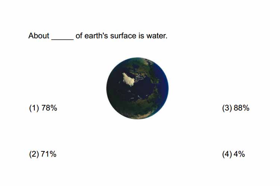Pick answer option (3) 88%
This screenshot has height=186, width=280.
236,108
